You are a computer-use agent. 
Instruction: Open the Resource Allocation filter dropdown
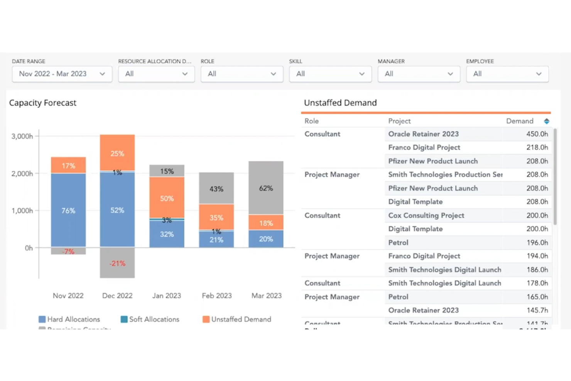click(156, 74)
